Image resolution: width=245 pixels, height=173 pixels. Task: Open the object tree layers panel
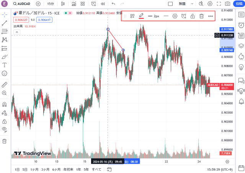pyautogui.click(x=241, y=46)
